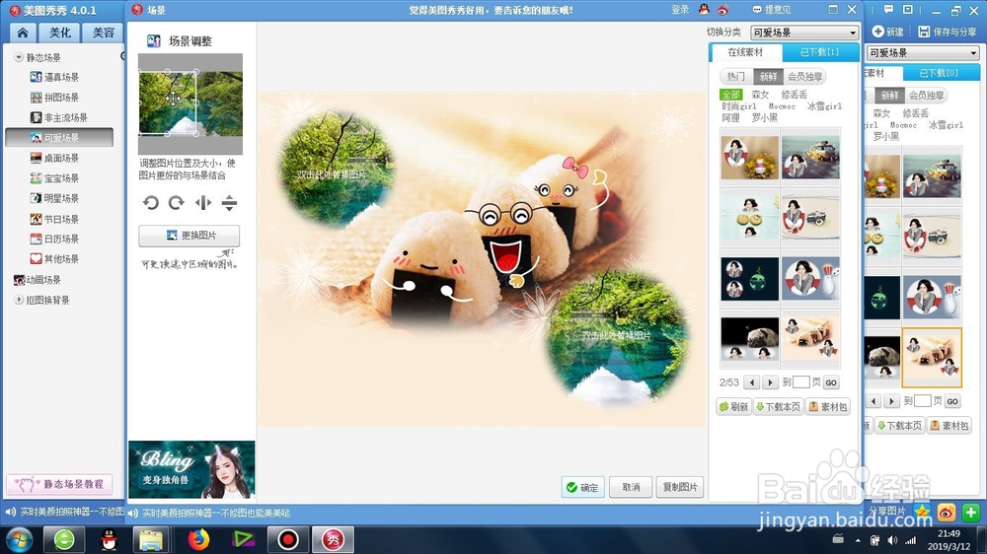Click the 更换图片 button
987x554 pixels.
(x=189, y=236)
